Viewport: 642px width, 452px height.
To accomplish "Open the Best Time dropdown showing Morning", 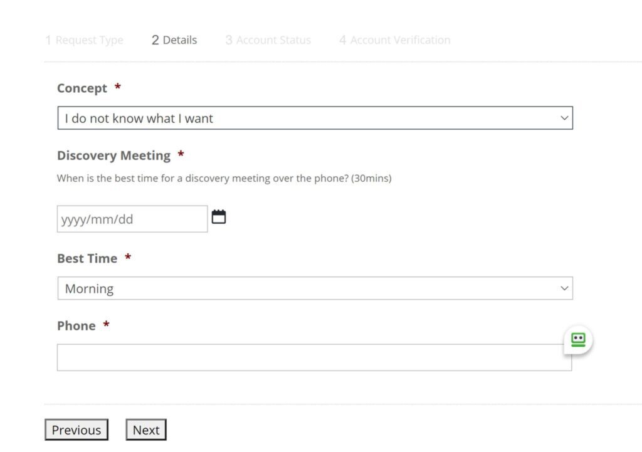I will [314, 288].
